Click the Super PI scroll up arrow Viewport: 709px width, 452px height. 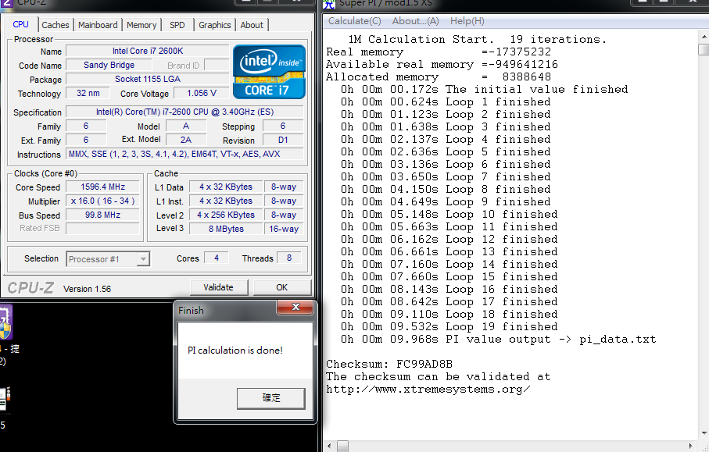tap(704, 37)
